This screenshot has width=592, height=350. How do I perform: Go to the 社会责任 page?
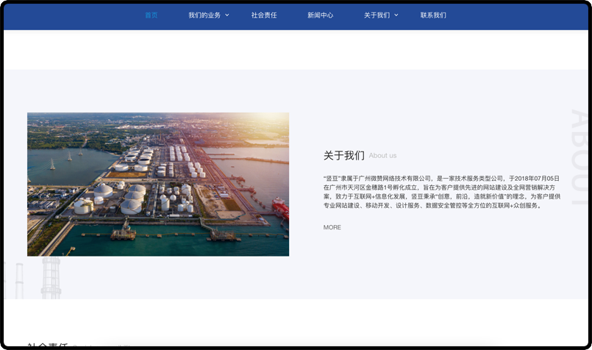coord(264,15)
